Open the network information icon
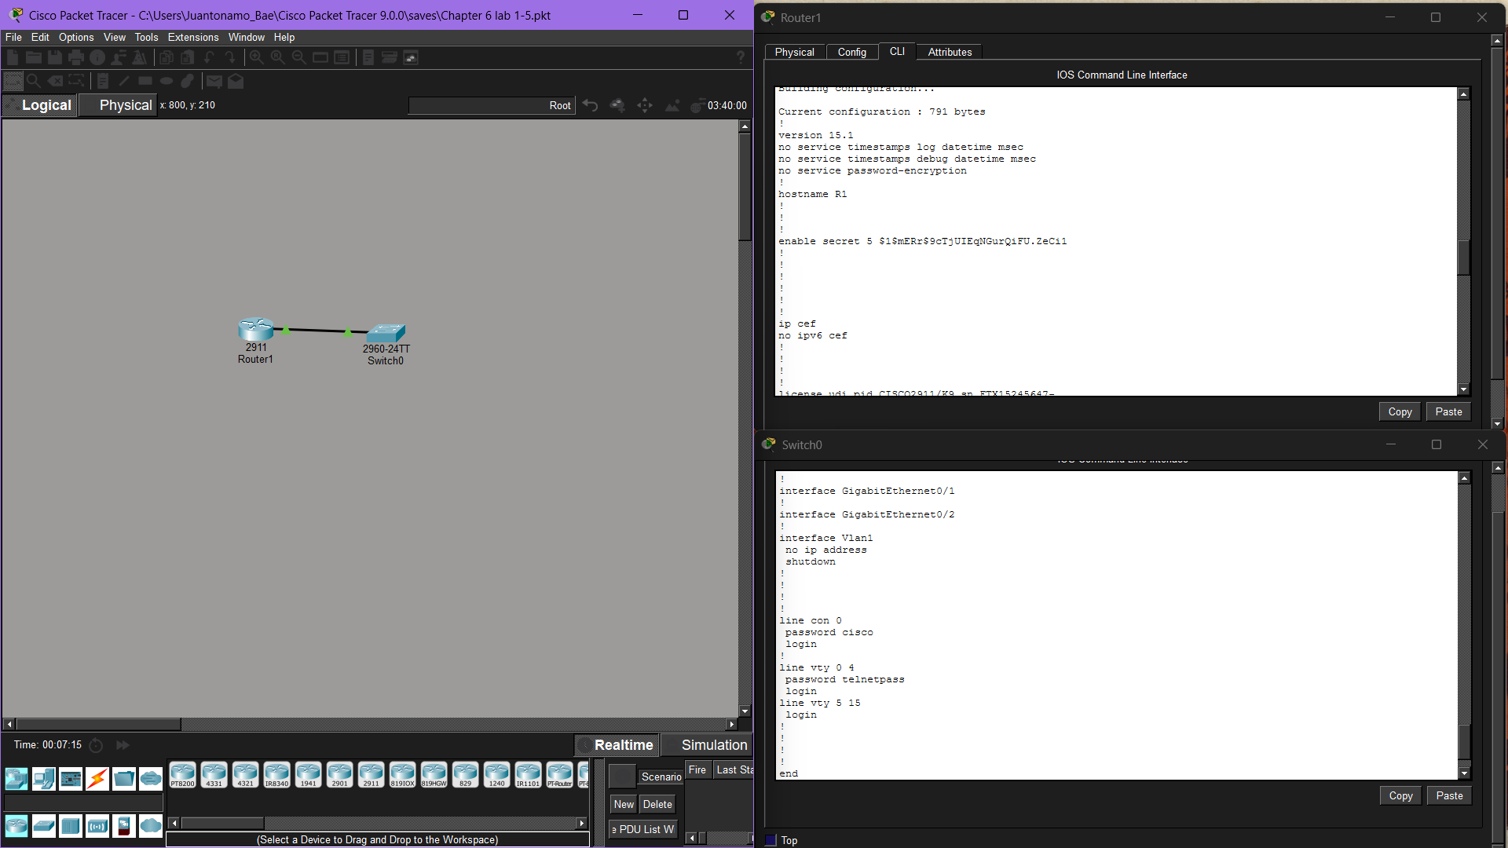 97,57
